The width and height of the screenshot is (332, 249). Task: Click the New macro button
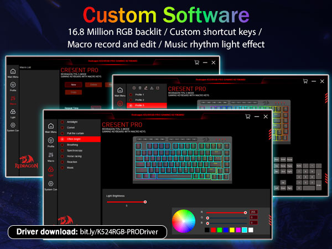[x=73, y=85]
